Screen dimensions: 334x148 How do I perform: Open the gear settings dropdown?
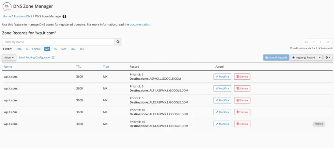coord(327,58)
